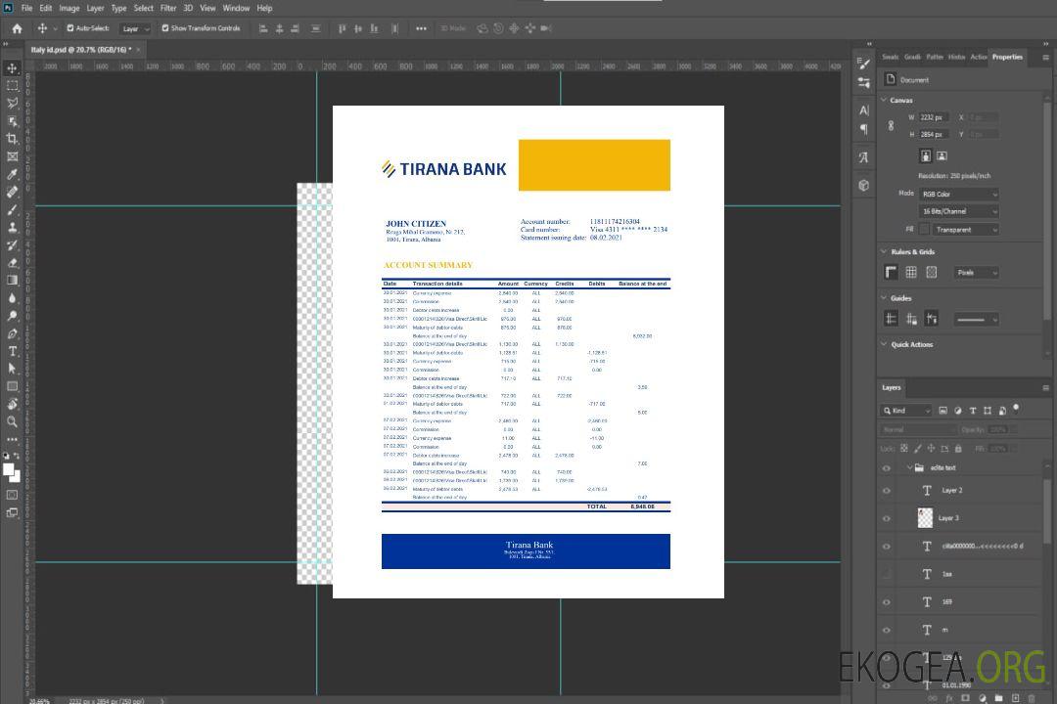Viewport: 1057px width, 704px height.
Task: Select the Lasso tool
Action: click(x=12, y=103)
